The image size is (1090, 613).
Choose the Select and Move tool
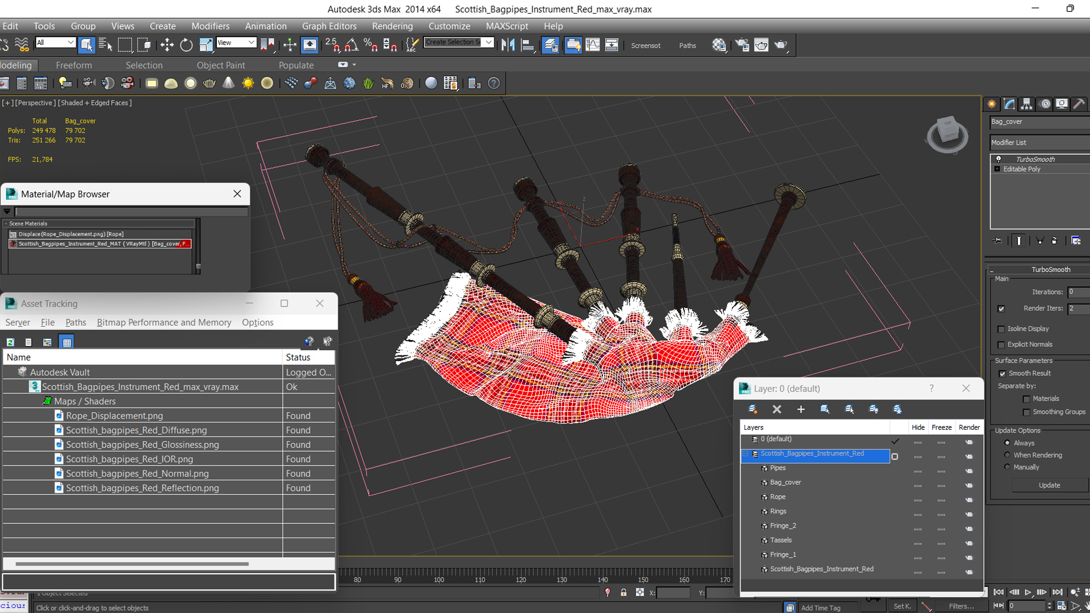[167, 45]
